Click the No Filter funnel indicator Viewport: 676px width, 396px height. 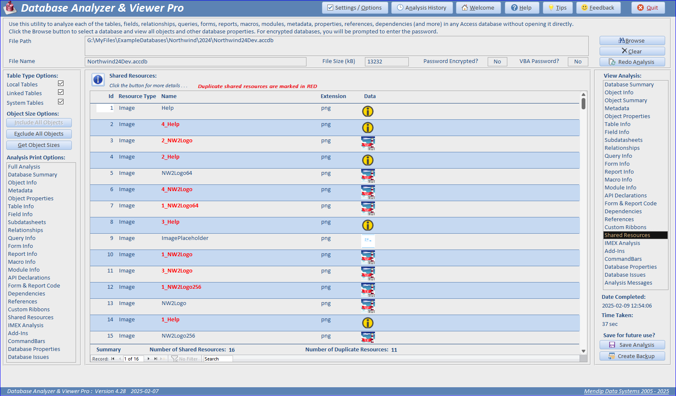[185, 359]
